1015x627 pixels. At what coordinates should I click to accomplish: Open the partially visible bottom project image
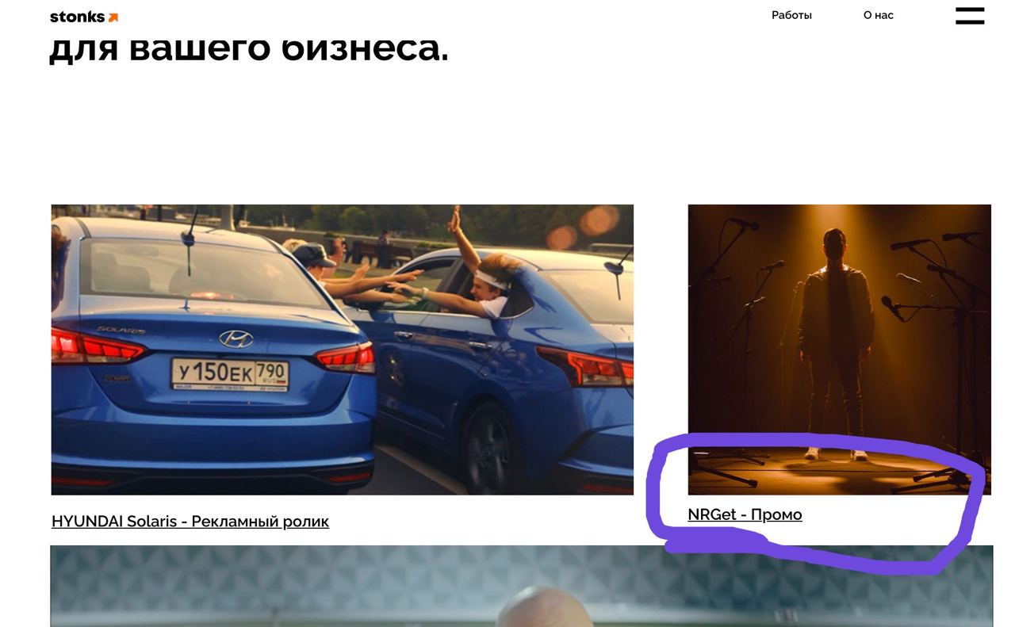(x=521, y=586)
